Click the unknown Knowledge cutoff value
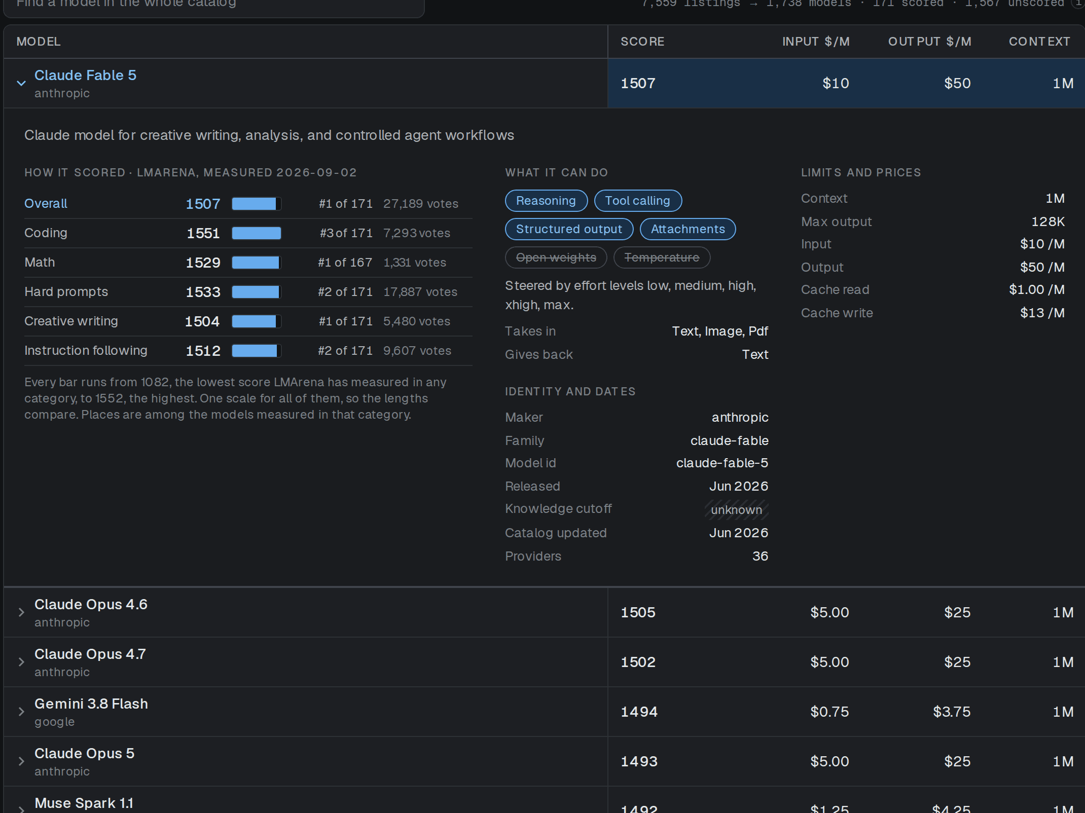The height and width of the screenshot is (813, 1085). pos(736,510)
